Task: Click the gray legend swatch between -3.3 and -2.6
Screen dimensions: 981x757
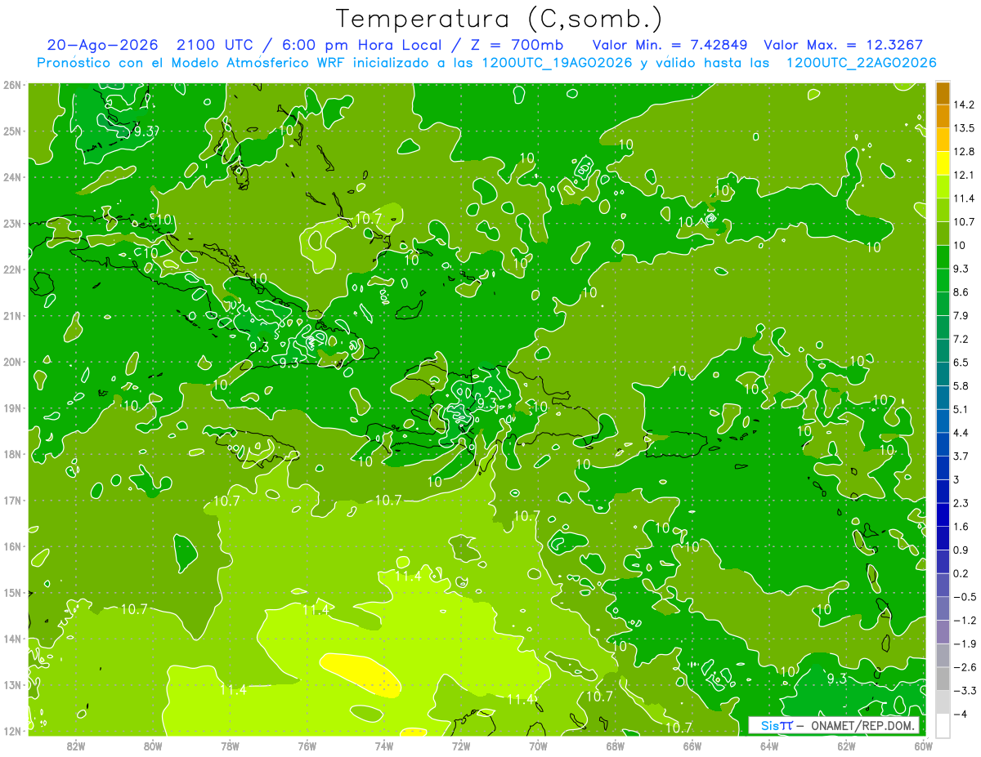Action: pyautogui.click(x=943, y=679)
